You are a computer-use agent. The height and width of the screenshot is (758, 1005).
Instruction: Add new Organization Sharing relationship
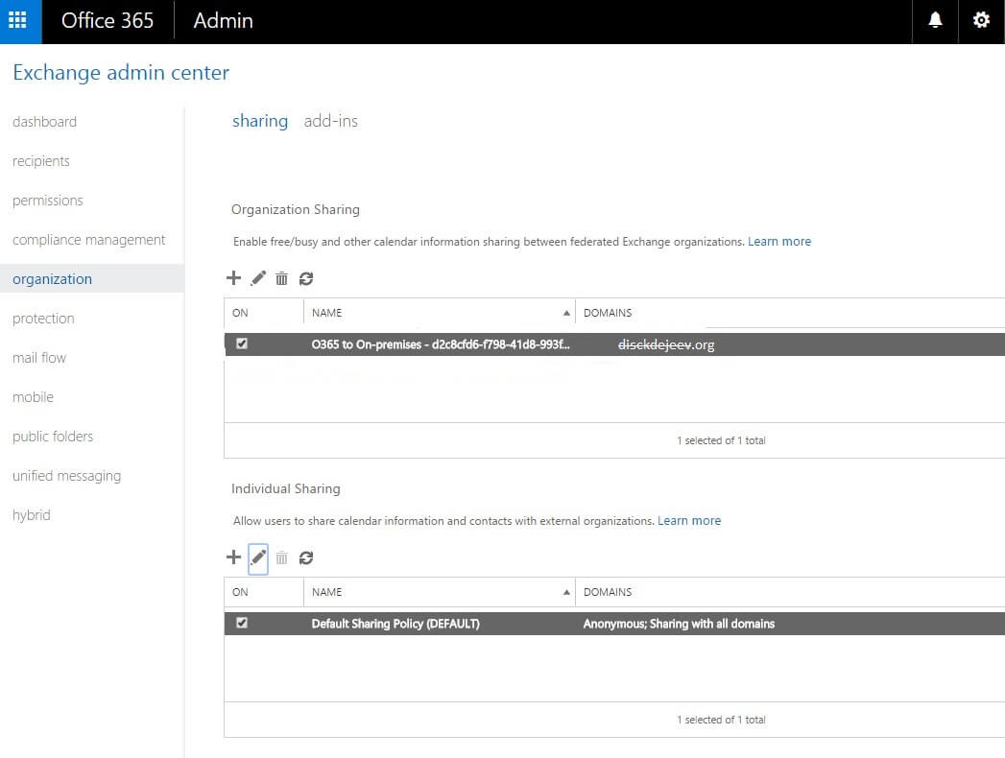[234, 278]
